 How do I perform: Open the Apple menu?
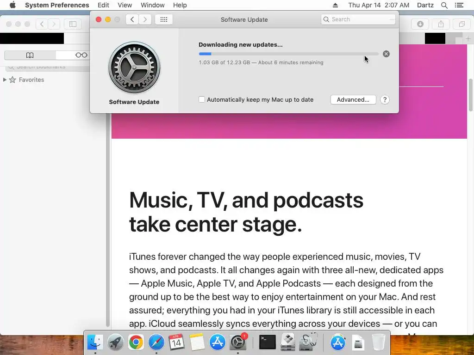click(12, 5)
